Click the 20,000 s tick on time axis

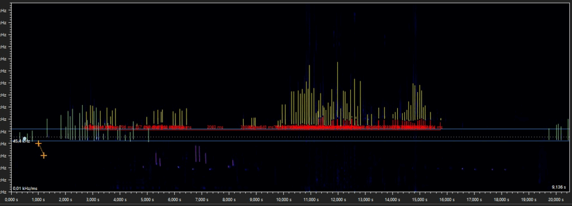coord(556,200)
